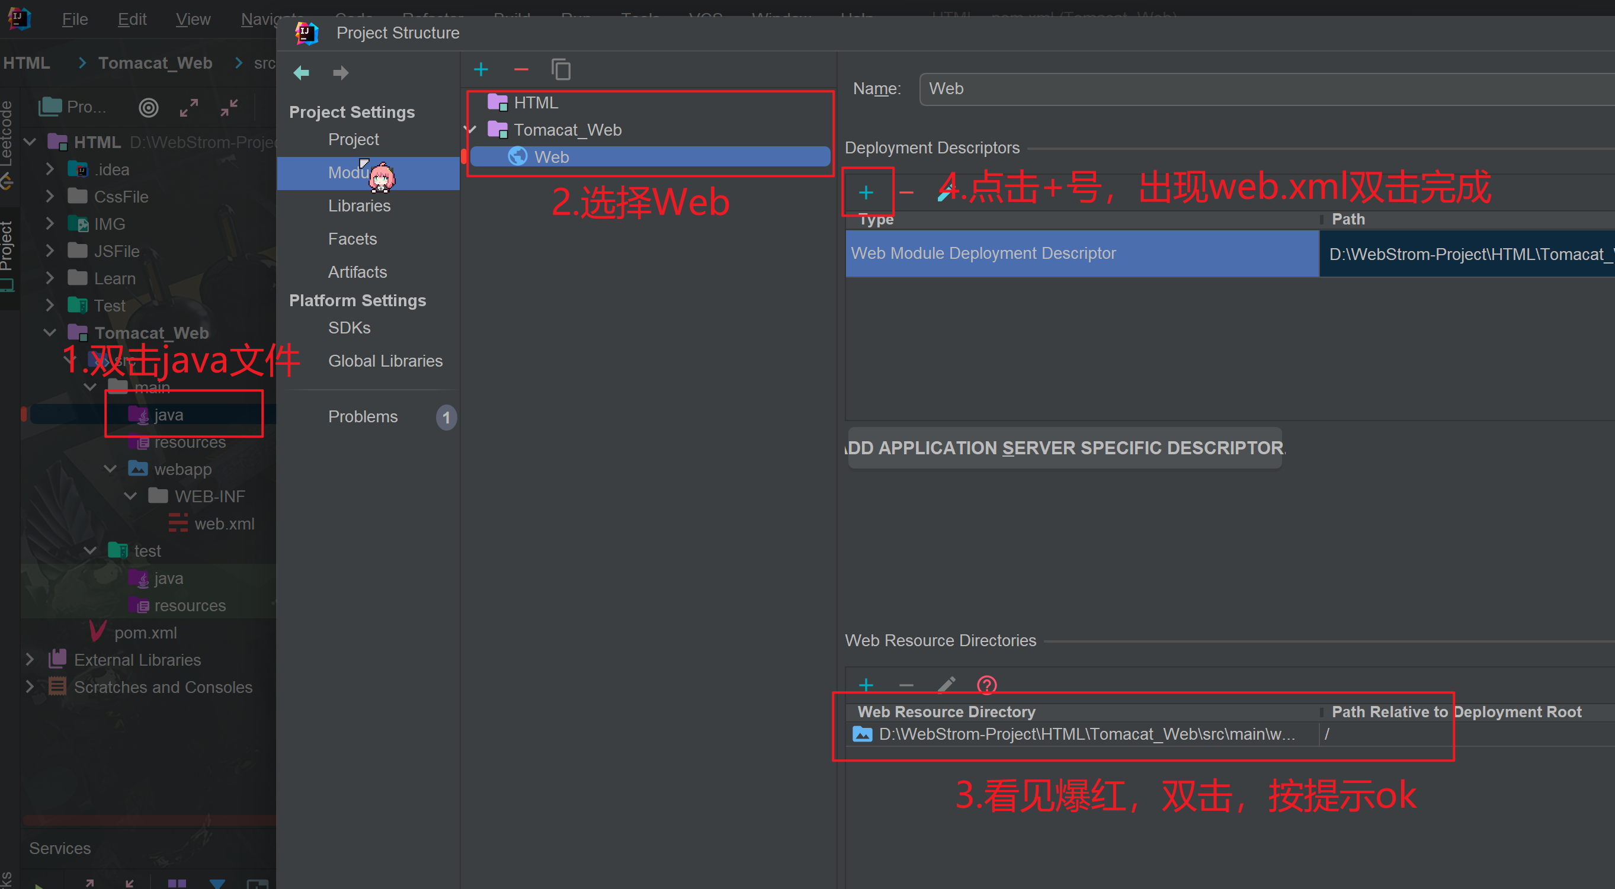This screenshot has height=889, width=1615.
Task: Expand the CssFile folder
Action: tap(50, 196)
